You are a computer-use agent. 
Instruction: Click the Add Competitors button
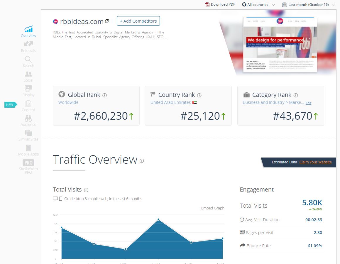(138, 21)
